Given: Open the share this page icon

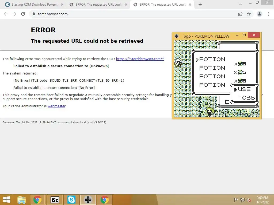Looking at the screenshot, I should pyautogui.click(x=240, y=14).
